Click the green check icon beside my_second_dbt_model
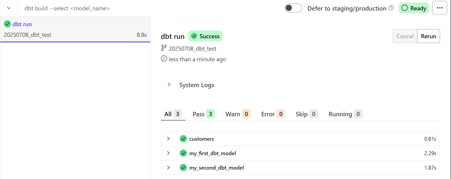451x179 pixels. [183, 168]
